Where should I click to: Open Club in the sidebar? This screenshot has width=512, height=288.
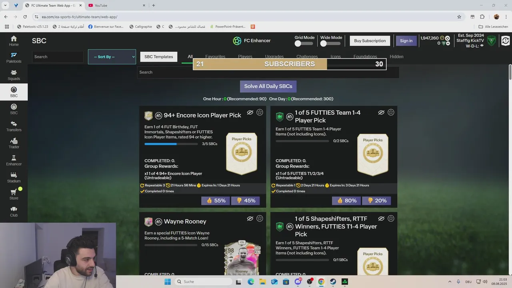[14, 212]
